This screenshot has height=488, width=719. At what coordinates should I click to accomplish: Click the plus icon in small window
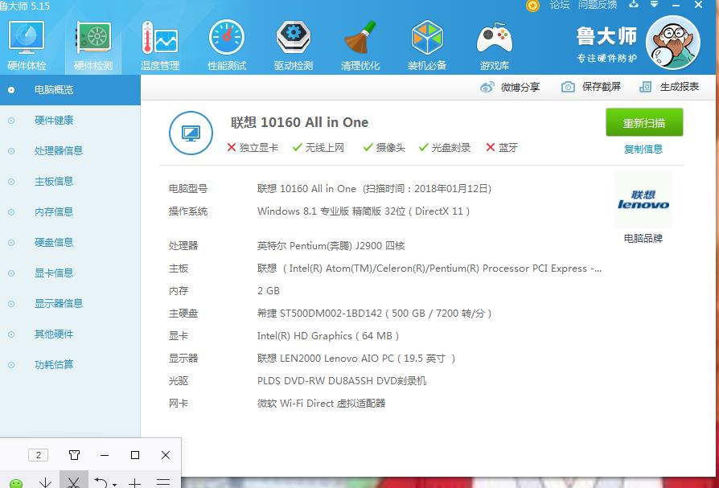coord(135,483)
